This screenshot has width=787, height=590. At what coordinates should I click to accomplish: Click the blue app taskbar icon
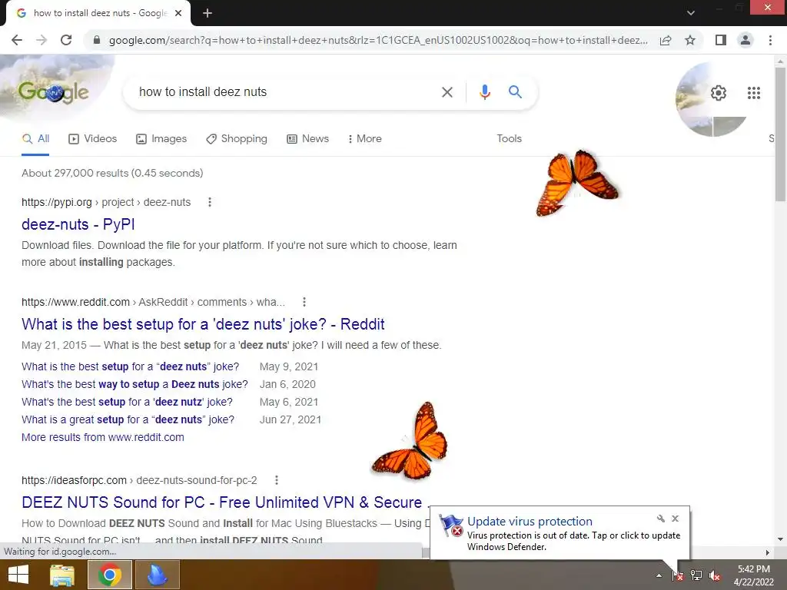[157, 575]
